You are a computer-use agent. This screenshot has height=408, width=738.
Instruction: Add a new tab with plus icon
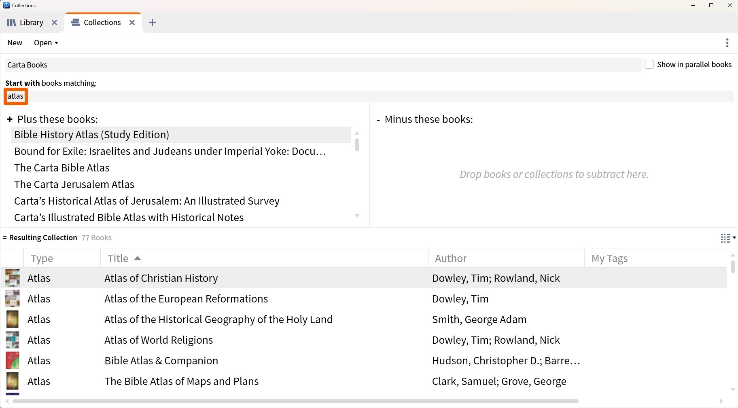(x=152, y=23)
